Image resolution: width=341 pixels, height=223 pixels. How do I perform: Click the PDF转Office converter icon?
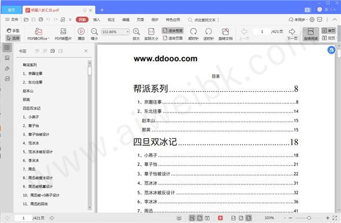39,32
